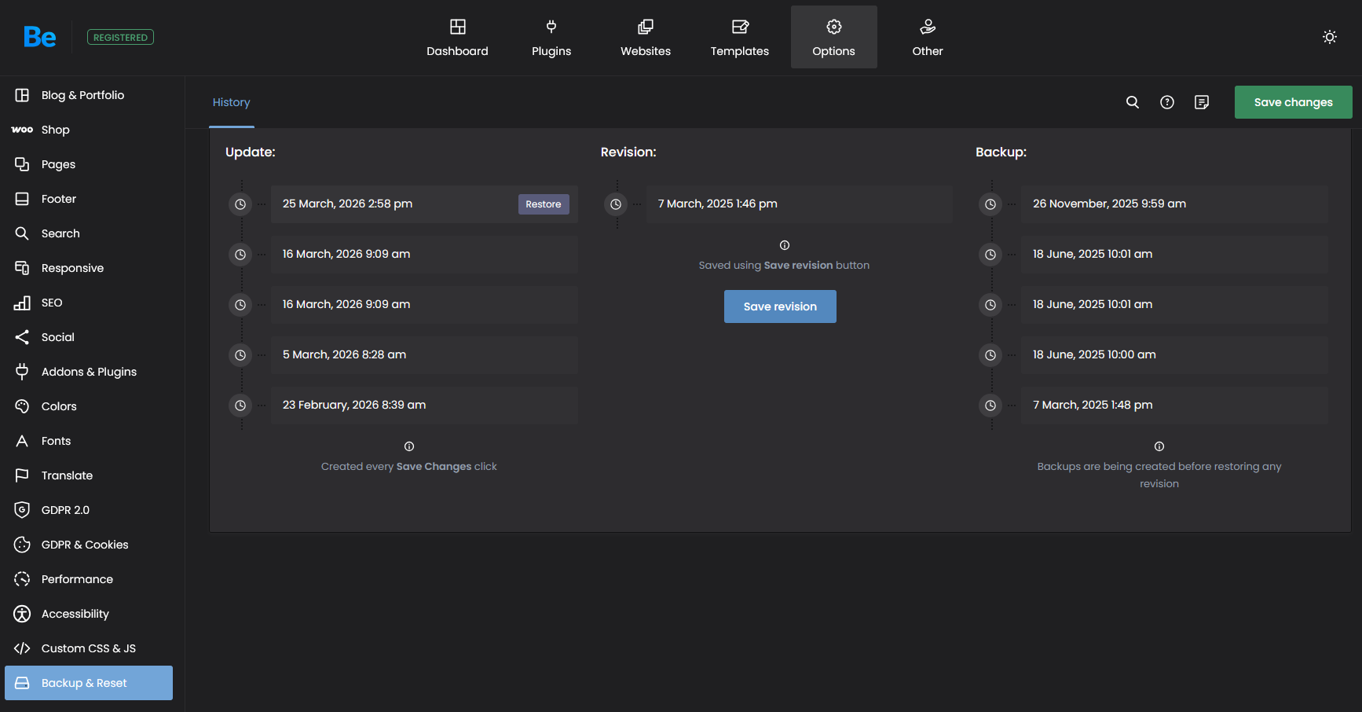Select the History tab
Screen dimensions: 1362x712
click(232, 102)
